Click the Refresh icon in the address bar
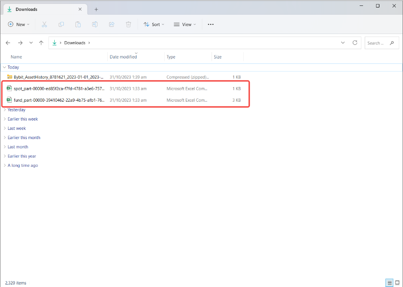403x287 pixels. click(x=355, y=42)
